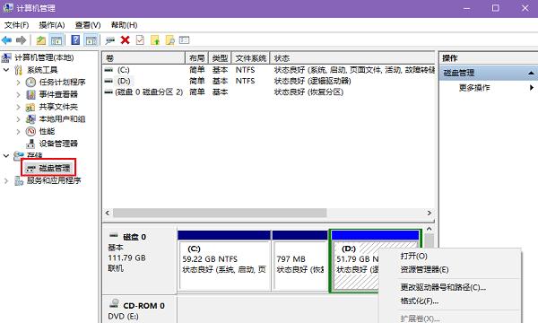Click the Local Users and Groups icon
538x323 pixels.
tap(30, 119)
